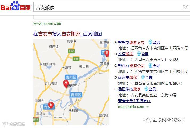Select map marker B at top right
190x128 pixels.
pyautogui.click(x=107, y=53)
